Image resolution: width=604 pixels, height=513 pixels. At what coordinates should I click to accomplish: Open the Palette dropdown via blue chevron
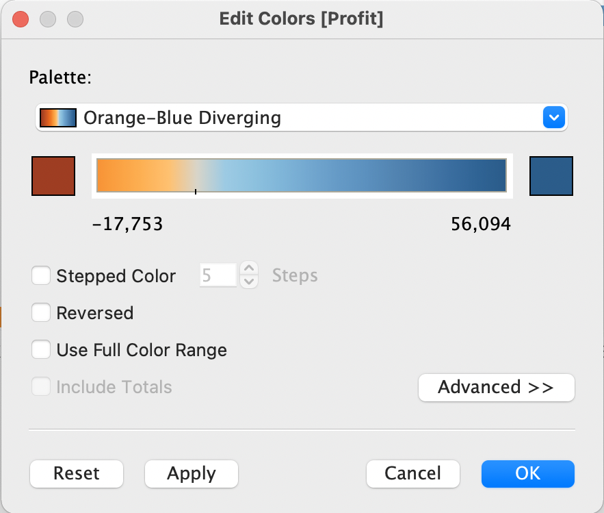point(553,118)
